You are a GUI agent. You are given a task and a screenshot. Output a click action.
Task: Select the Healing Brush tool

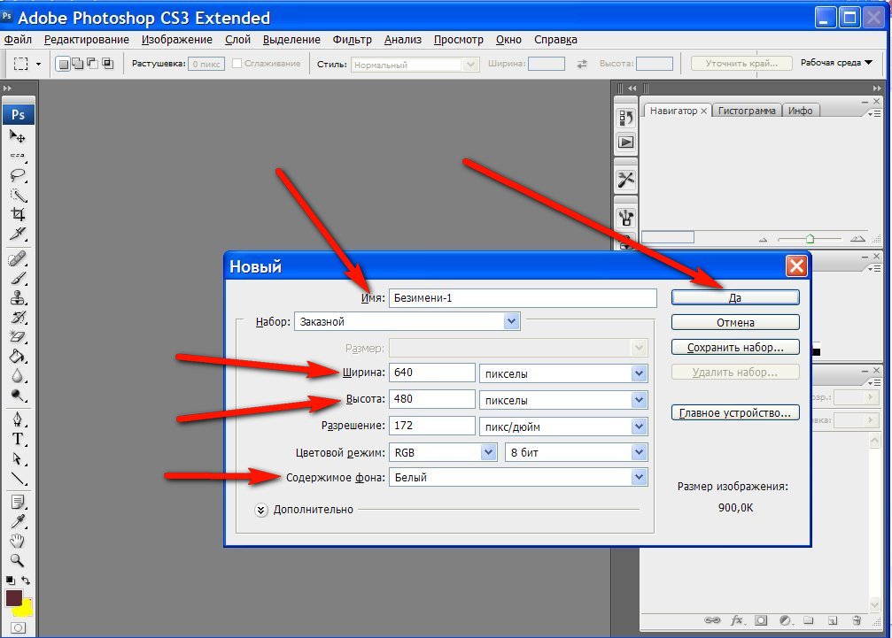tap(18, 258)
